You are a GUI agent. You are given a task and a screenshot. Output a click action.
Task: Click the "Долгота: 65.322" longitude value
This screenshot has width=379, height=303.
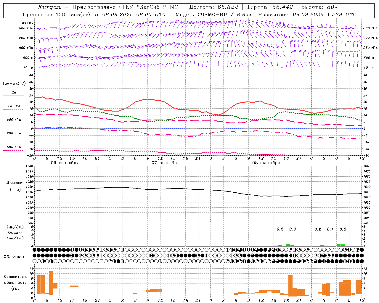tap(213, 7)
